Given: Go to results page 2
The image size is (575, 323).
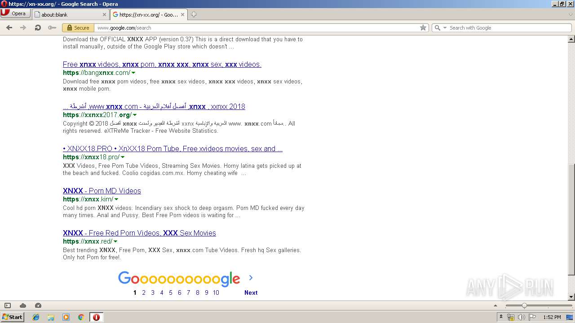Looking at the screenshot, I should click(x=144, y=292).
